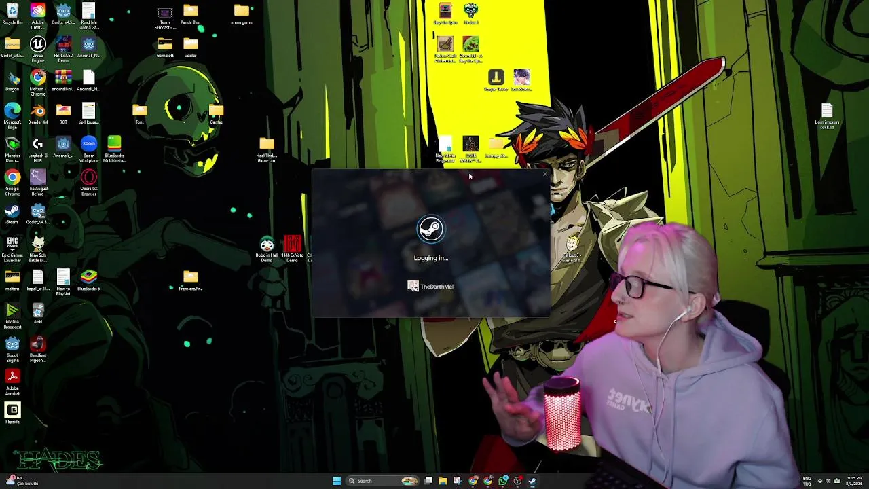Open the ROT folder on desktop
The width and height of the screenshot is (869, 489).
(63, 113)
